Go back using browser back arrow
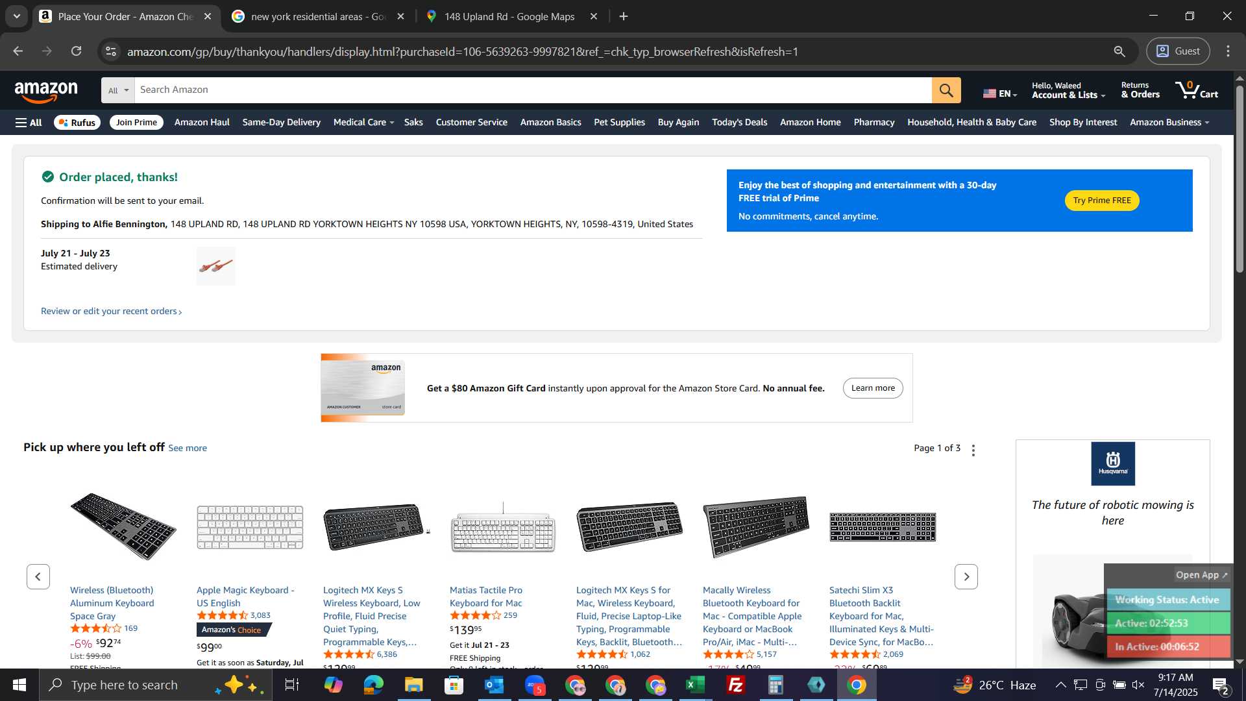 click(x=18, y=51)
